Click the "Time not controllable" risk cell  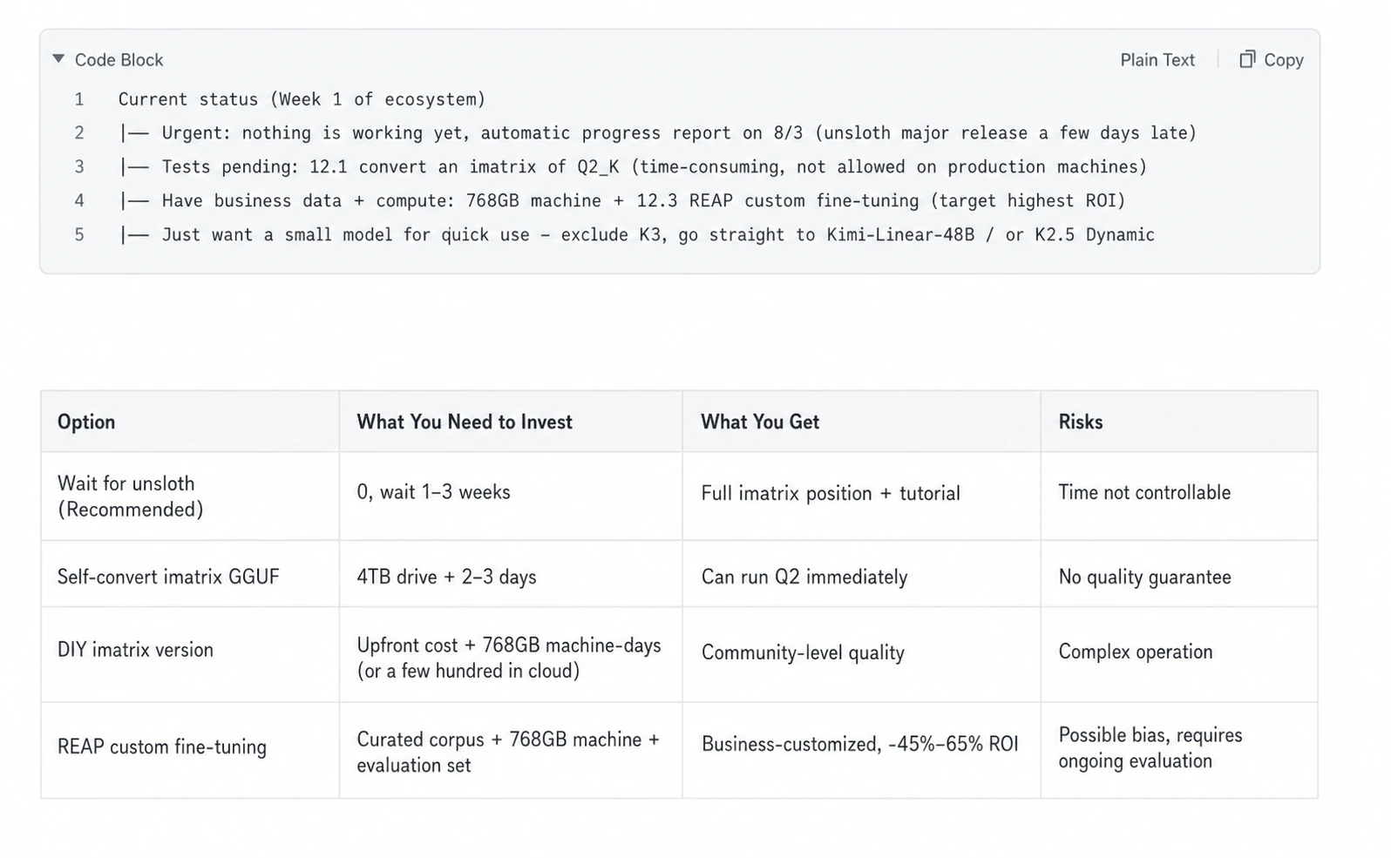[1179, 496]
